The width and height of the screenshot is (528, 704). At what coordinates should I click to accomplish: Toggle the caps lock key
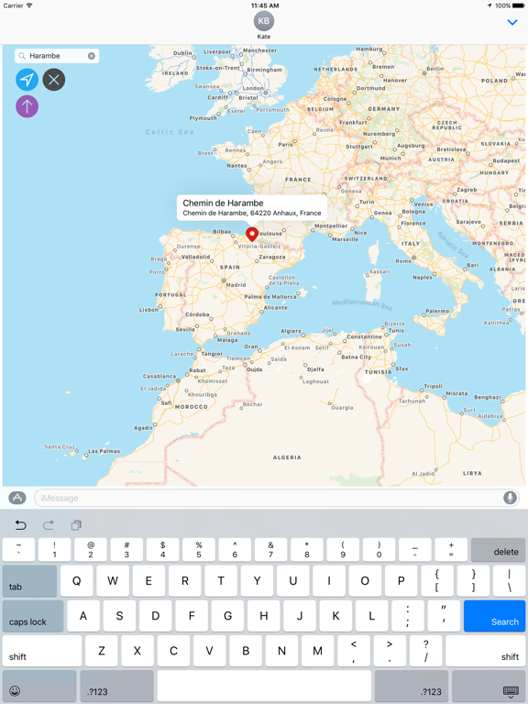point(33,616)
